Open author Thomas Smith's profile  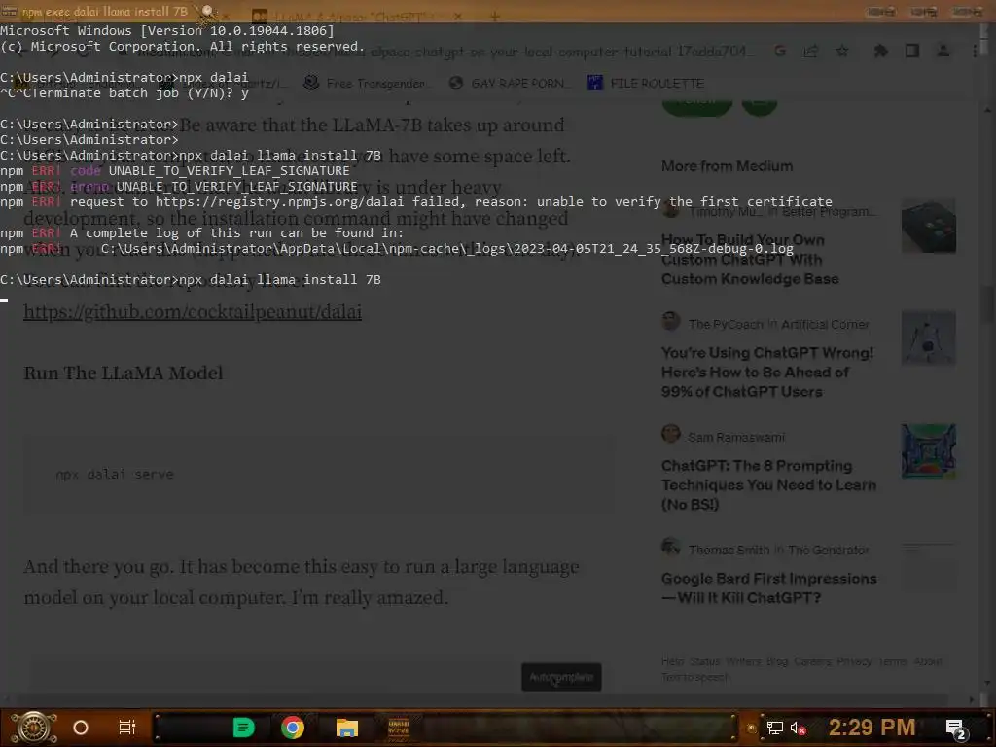[x=729, y=551]
